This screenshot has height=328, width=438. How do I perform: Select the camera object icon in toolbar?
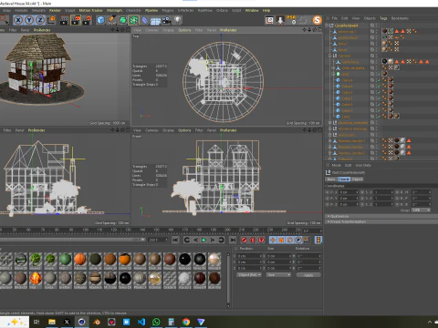pyautogui.click(x=166, y=20)
